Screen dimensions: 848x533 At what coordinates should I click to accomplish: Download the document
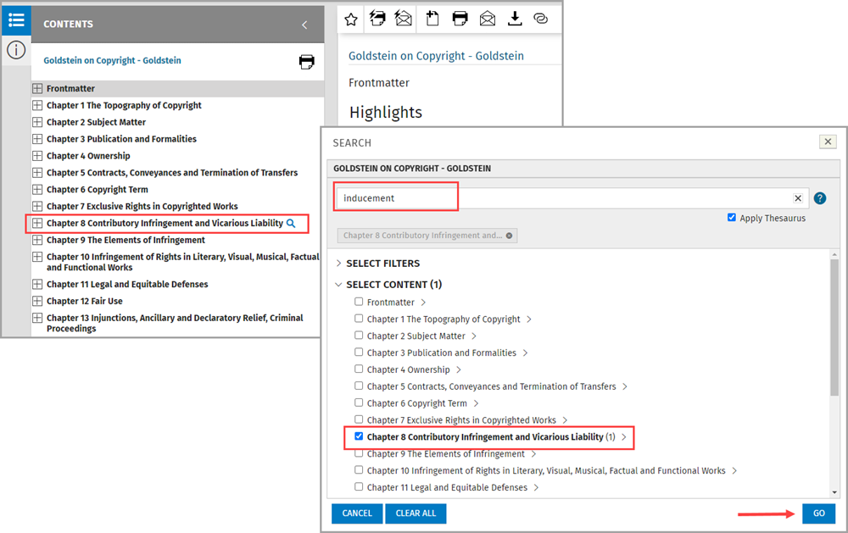[x=515, y=19]
